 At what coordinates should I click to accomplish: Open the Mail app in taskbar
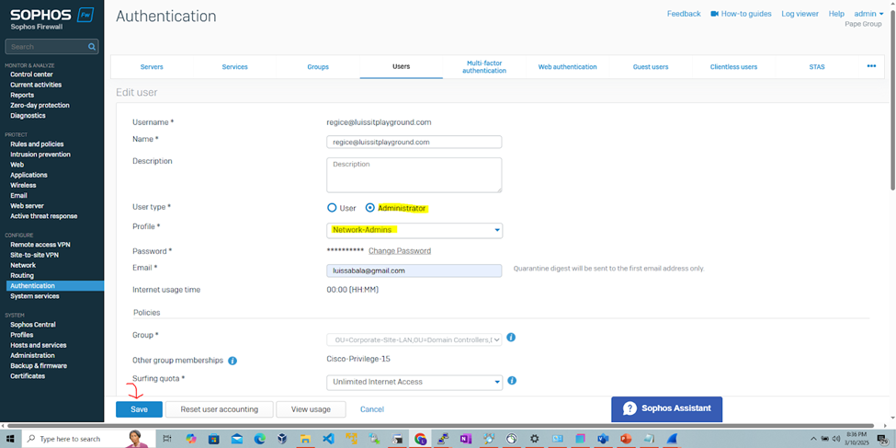point(236,439)
